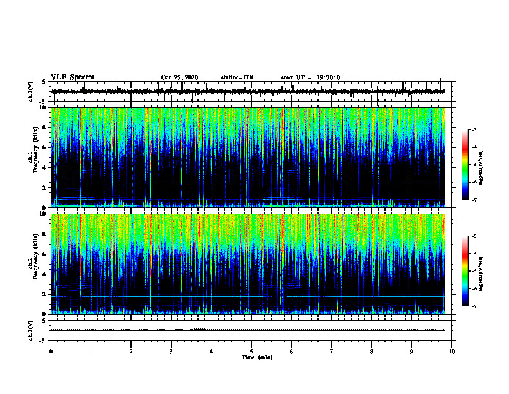
Task: Click the flat ch.3 waveform trace
Action: [247, 330]
